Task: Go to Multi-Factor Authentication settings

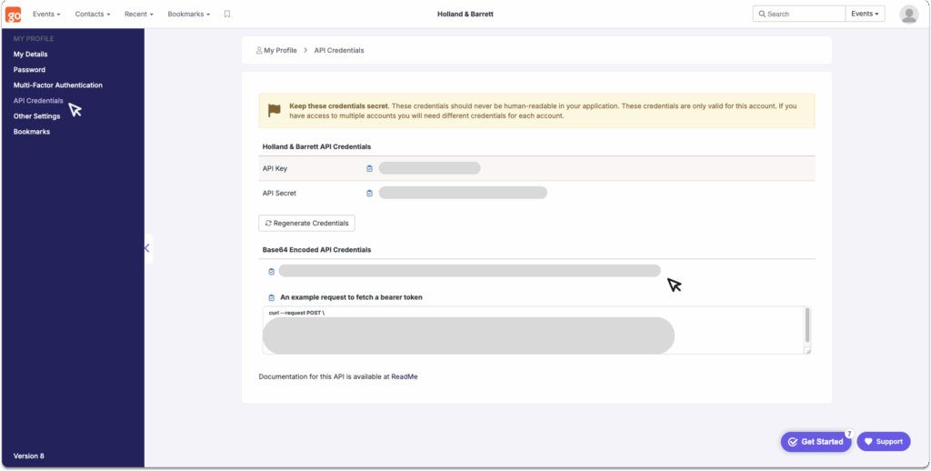Action: [57, 85]
